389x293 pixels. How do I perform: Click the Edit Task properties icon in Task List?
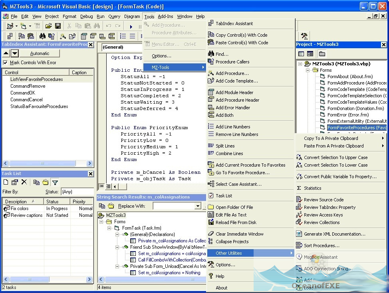15,182
